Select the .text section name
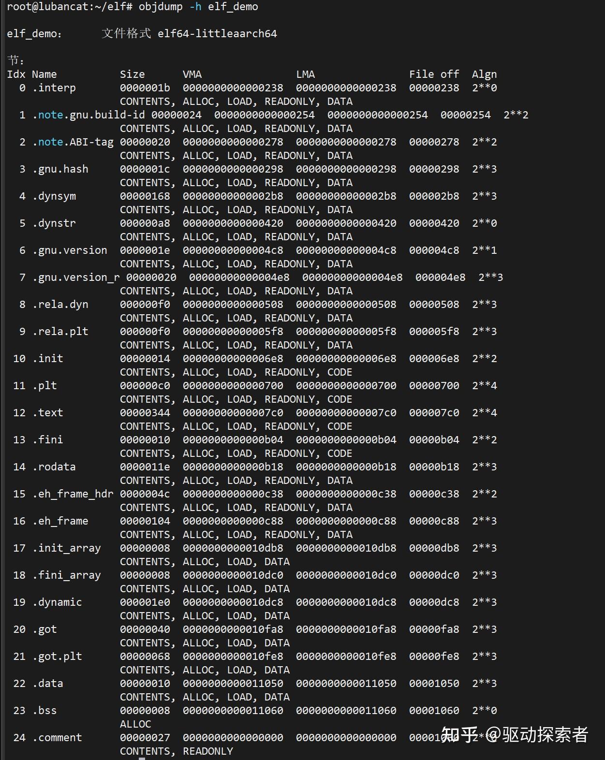Viewport: 605px width, 760px height. point(47,413)
